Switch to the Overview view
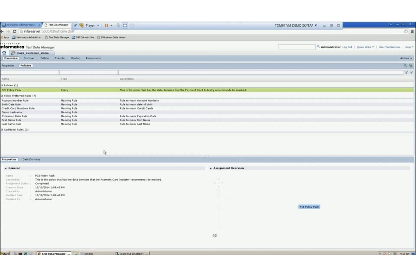 11,58
